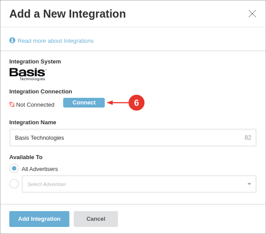Select the All Advertisers radio button

tap(14, 168)
